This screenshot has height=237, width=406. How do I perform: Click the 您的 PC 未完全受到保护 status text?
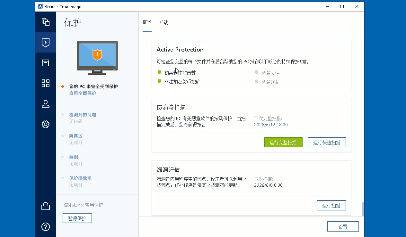(x=93, y=86)
